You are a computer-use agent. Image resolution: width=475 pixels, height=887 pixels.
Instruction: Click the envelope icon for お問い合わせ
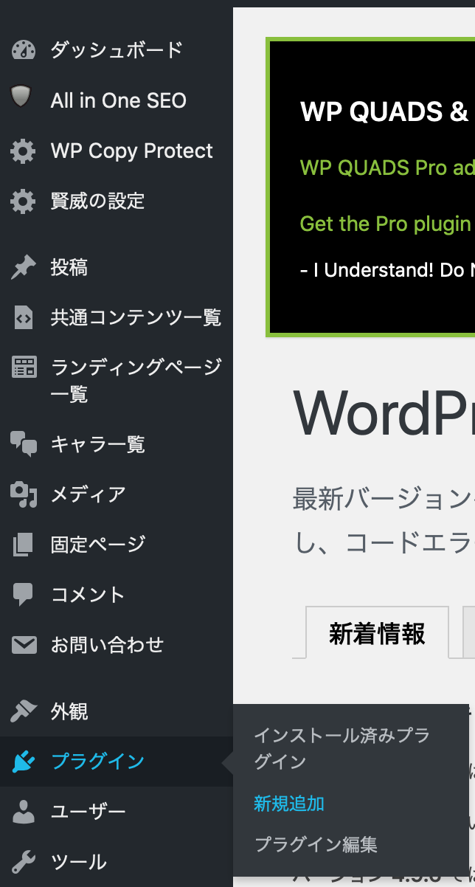tap(24, 644)
